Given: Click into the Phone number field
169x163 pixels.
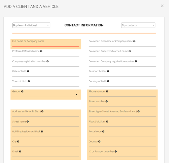Looking at the screenshot, I should click(x=122, y=95).
